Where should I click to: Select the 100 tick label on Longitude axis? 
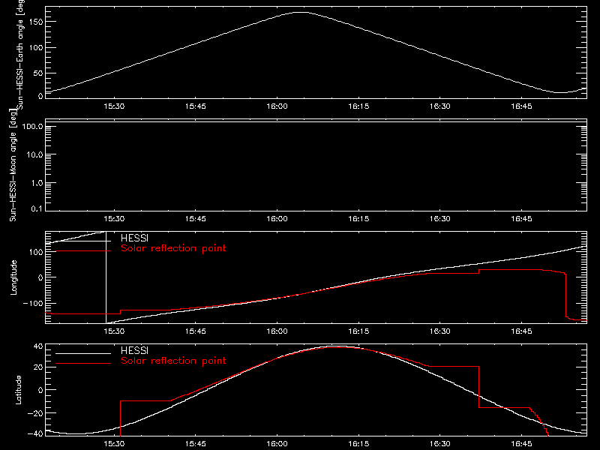tap(35, 252)
